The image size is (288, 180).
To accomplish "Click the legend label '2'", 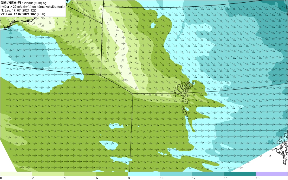I will (33, 178).
